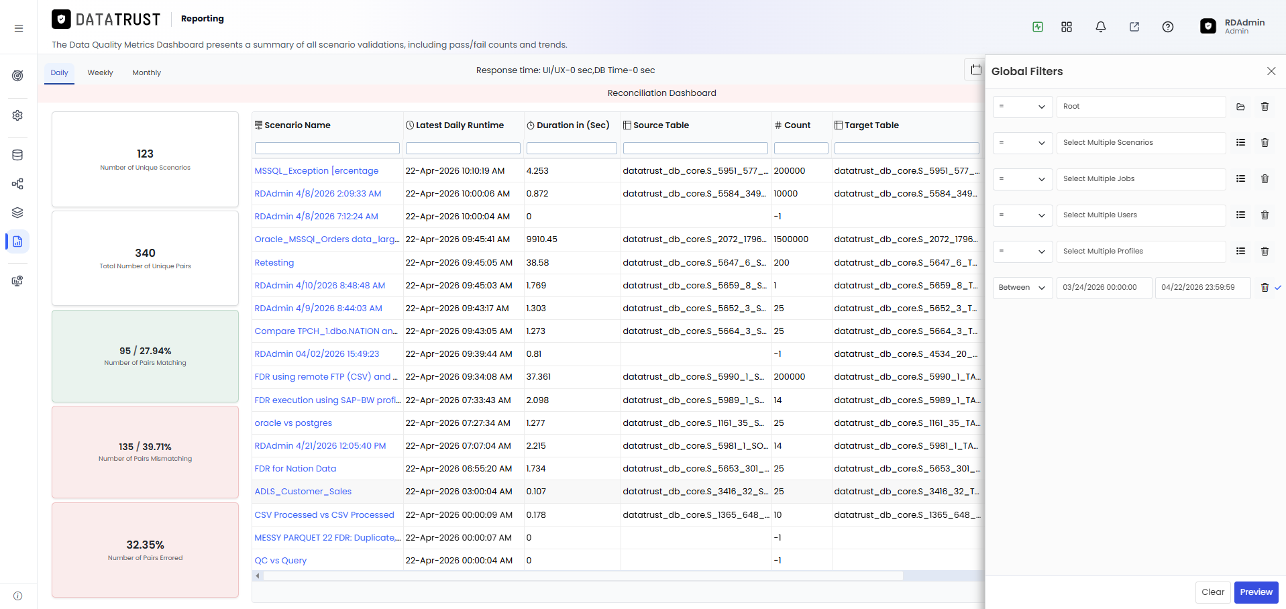Open folder browse icon next to Root
Viewport: 1286px width, 609px height.
[1240, 107]
